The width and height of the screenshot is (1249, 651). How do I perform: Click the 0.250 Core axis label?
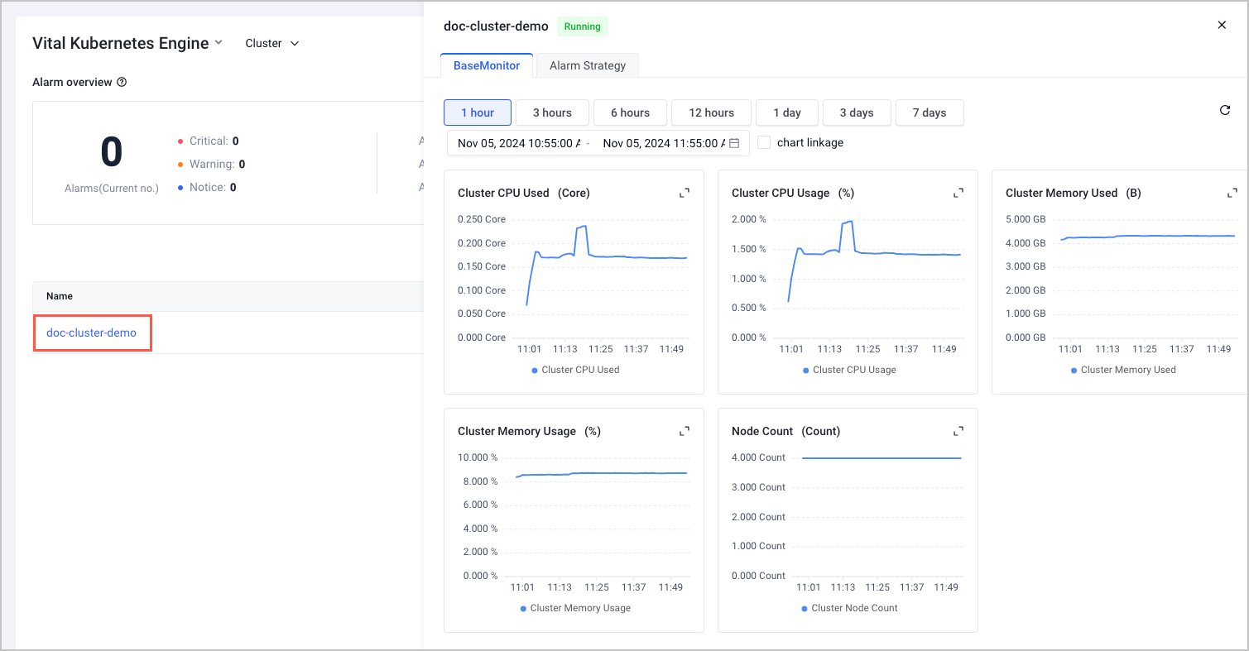482,219
